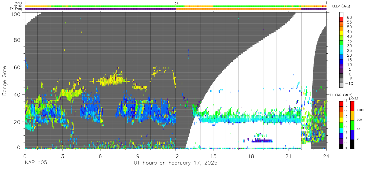Click the white top swatch of the ELEV colorbar

coord(341,14)
